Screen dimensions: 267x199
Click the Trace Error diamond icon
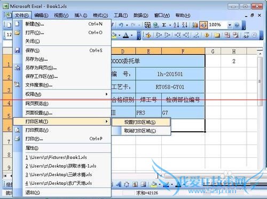207,35
